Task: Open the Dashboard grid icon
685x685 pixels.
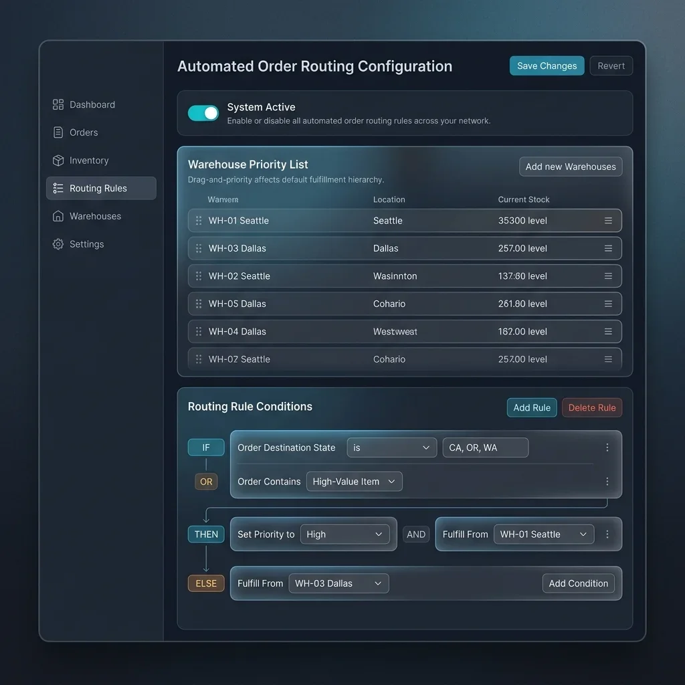Action: coord(58,104)
